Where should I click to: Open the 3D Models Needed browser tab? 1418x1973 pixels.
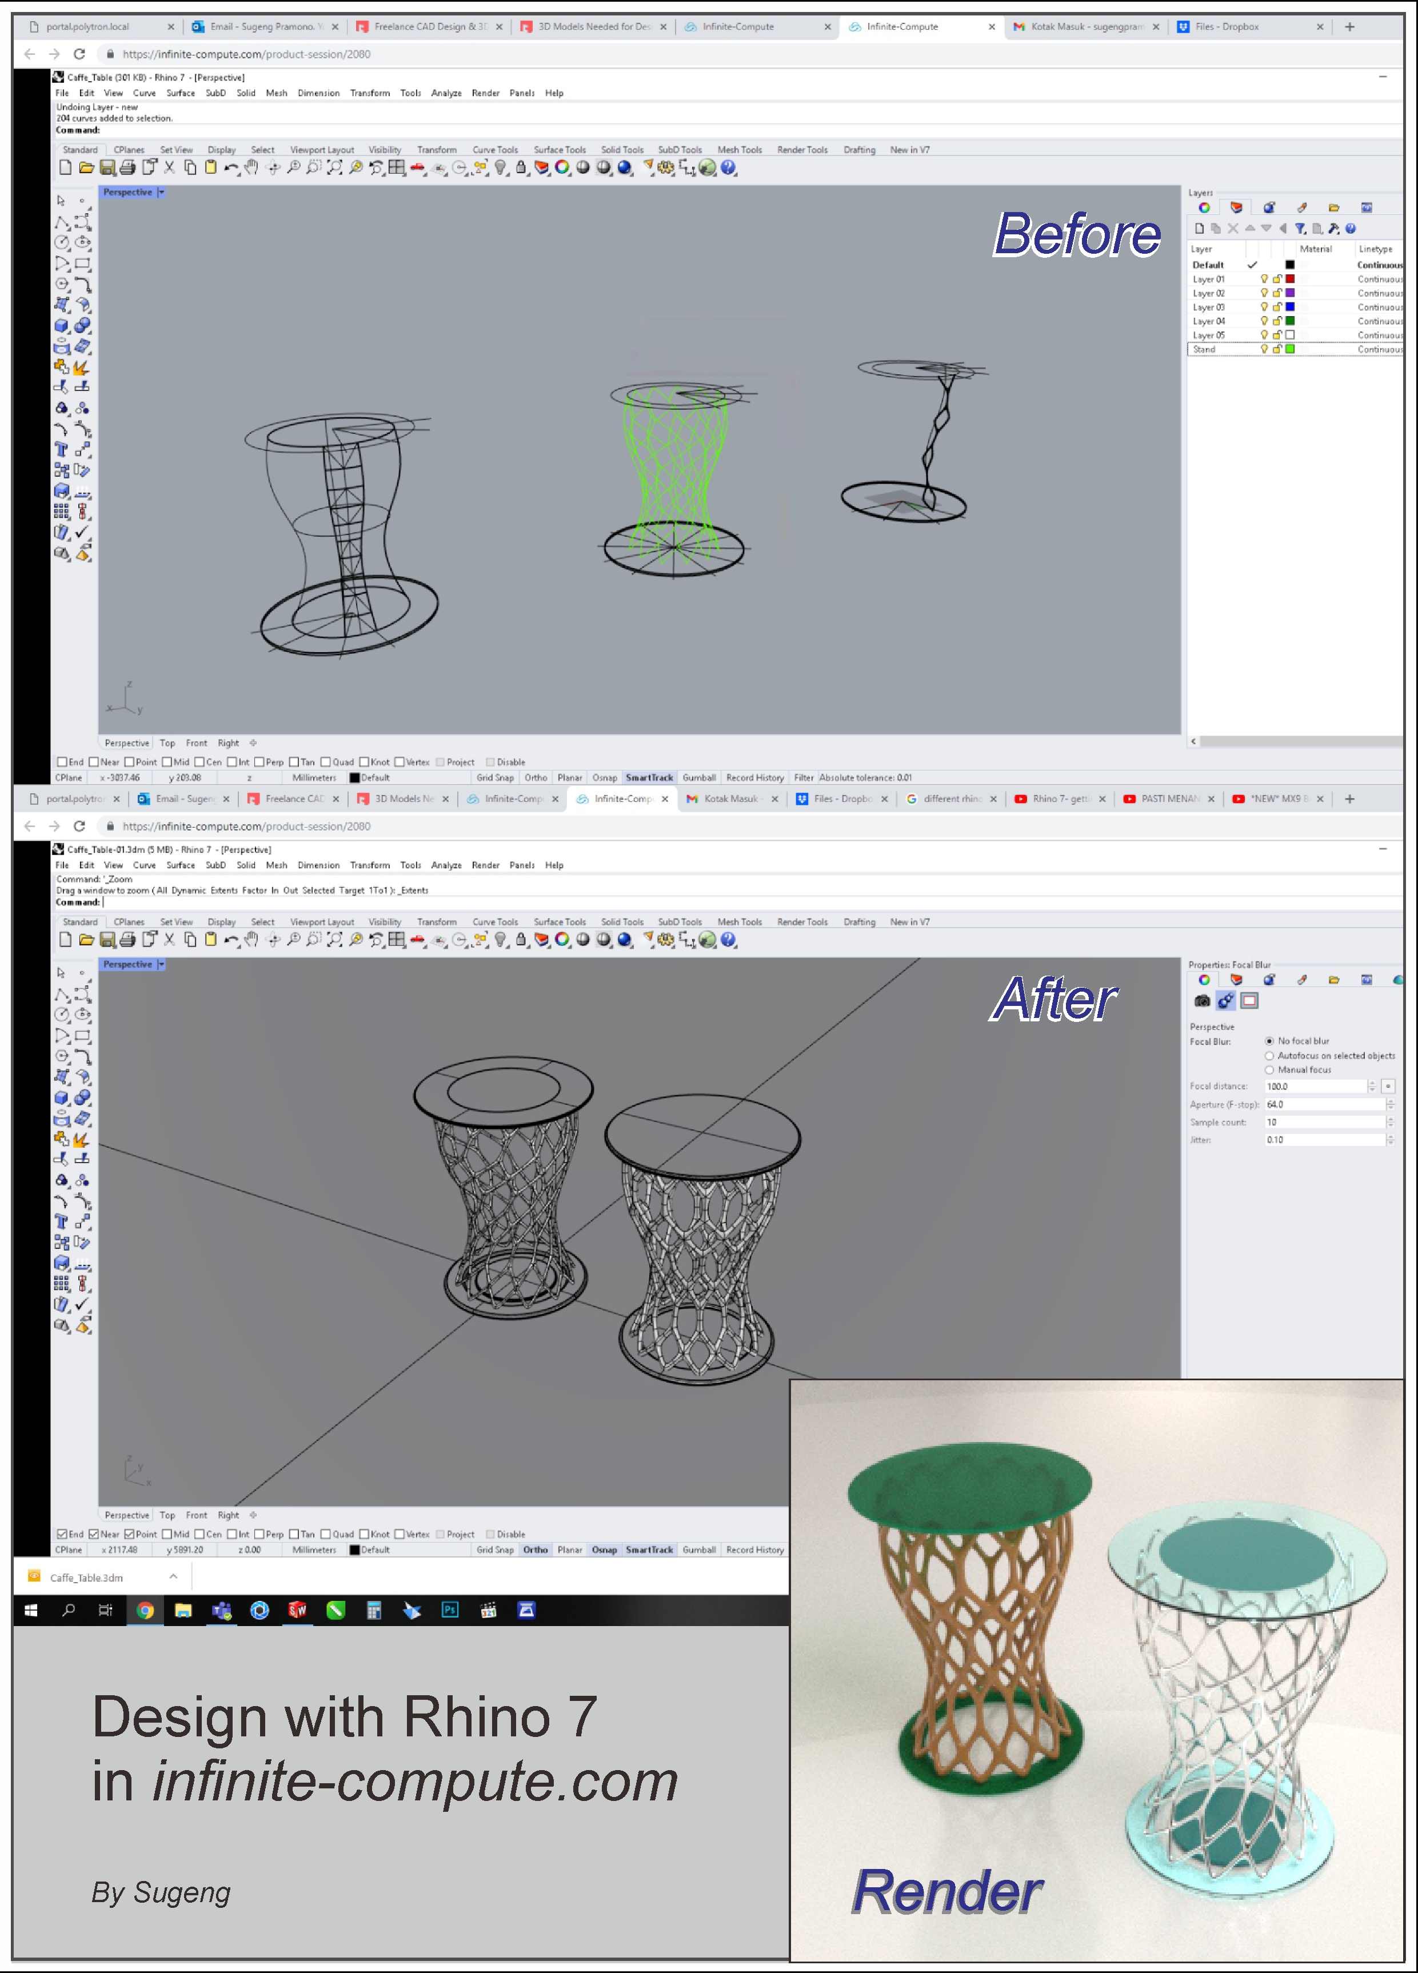pyautogui.click(x=592, y=27)
